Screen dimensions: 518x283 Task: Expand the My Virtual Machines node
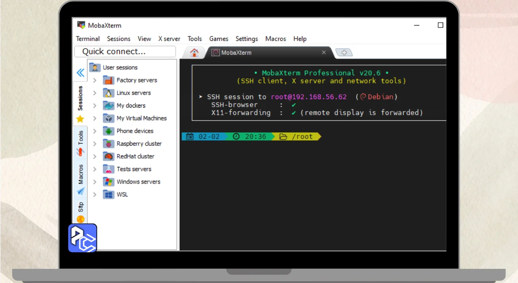[x=95, y=118]
